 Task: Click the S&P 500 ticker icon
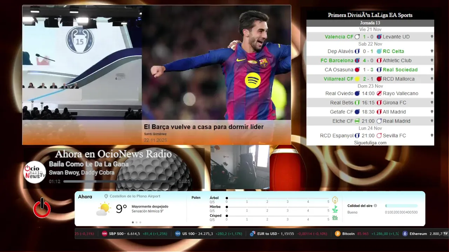tap(105, 234)
